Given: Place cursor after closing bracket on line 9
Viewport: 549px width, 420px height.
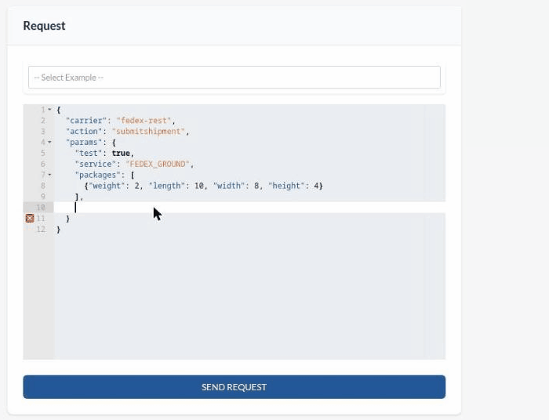Looking at the screenshot, I should tap(79, 197).
